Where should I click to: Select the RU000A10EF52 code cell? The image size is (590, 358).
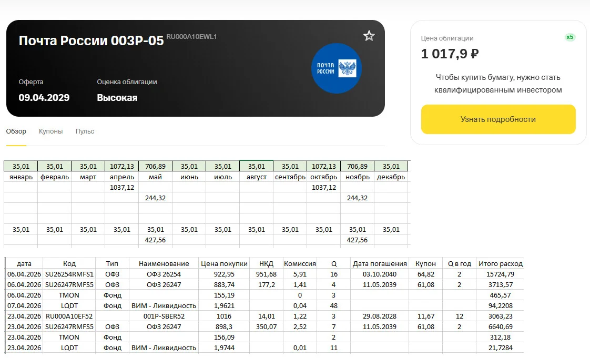[69, 316]
